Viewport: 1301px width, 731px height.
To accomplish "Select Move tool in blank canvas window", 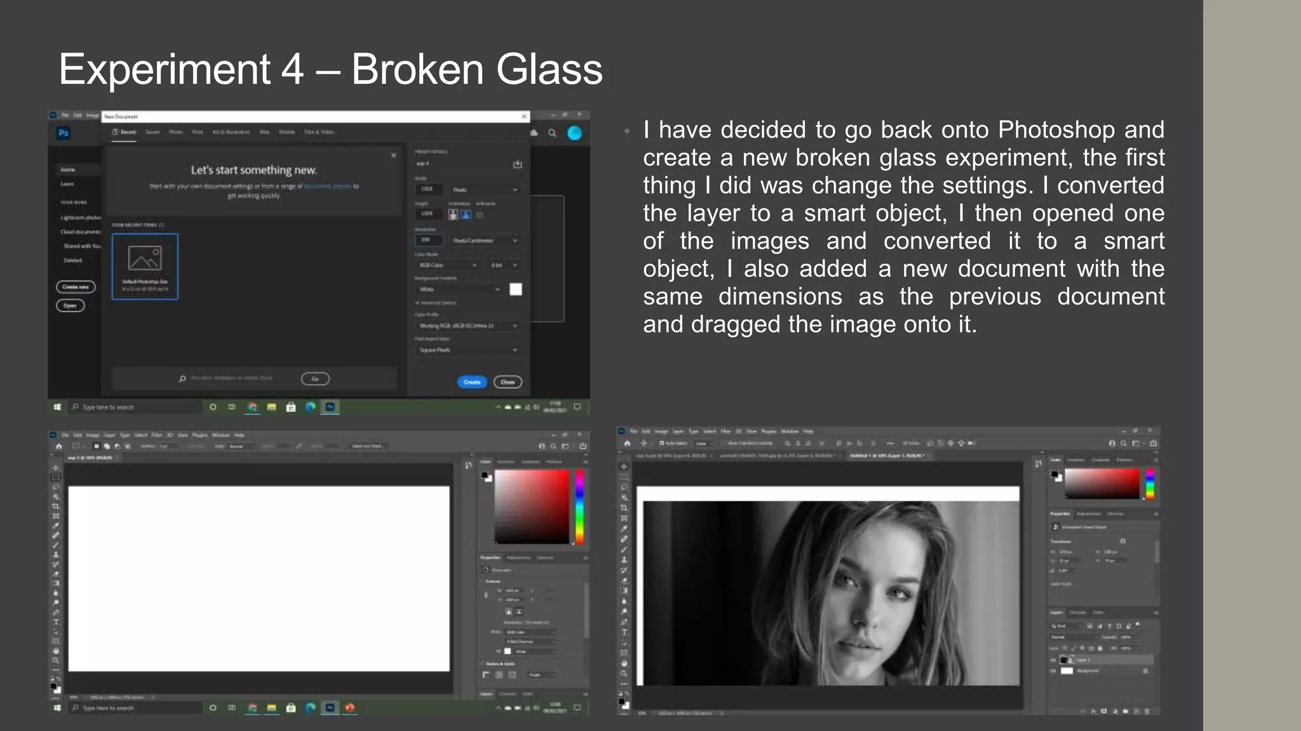I will click(x=56, y=468).
